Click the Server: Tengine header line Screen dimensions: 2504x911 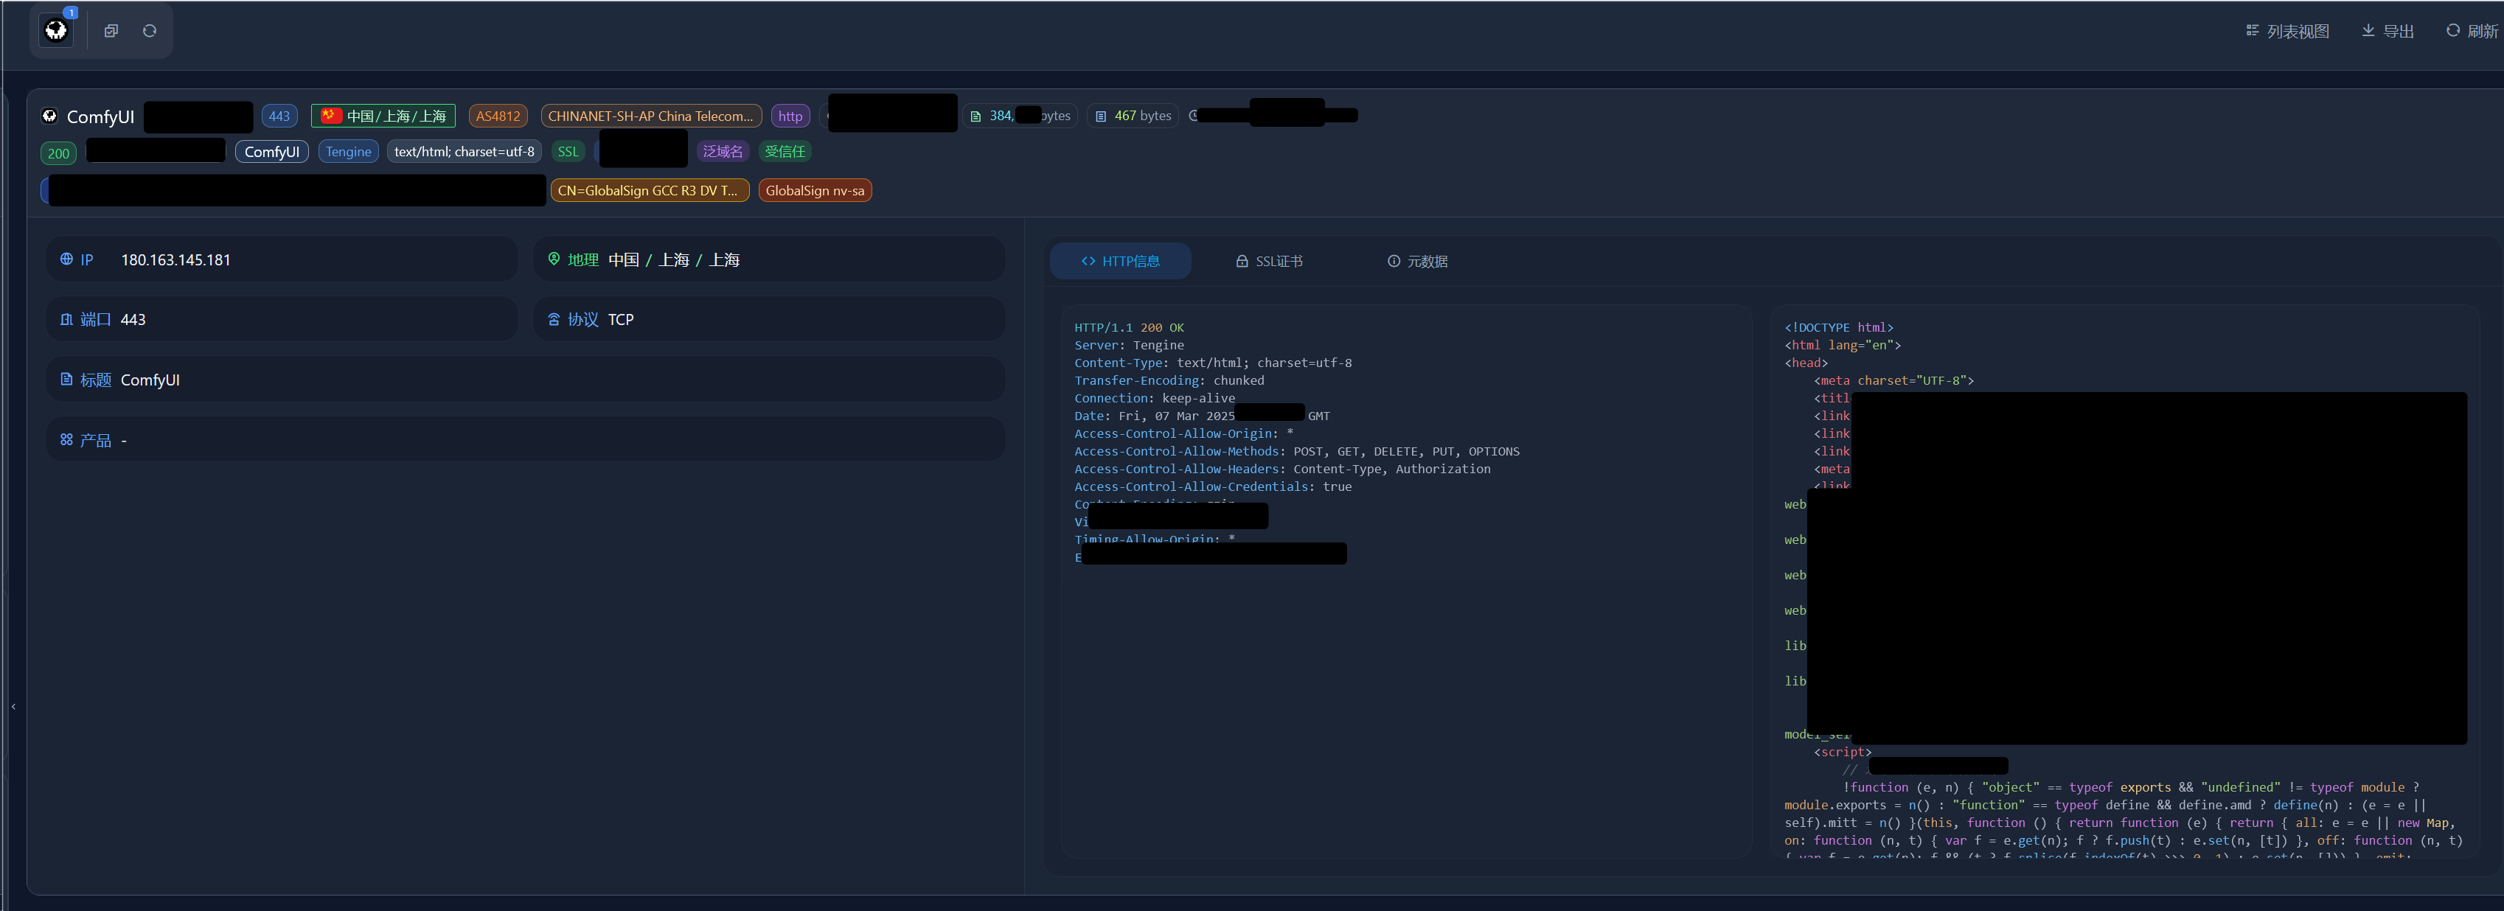click(1129, 346)
